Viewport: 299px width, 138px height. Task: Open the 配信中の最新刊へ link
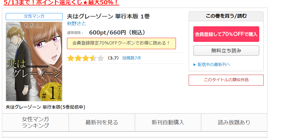coord(214,65)
